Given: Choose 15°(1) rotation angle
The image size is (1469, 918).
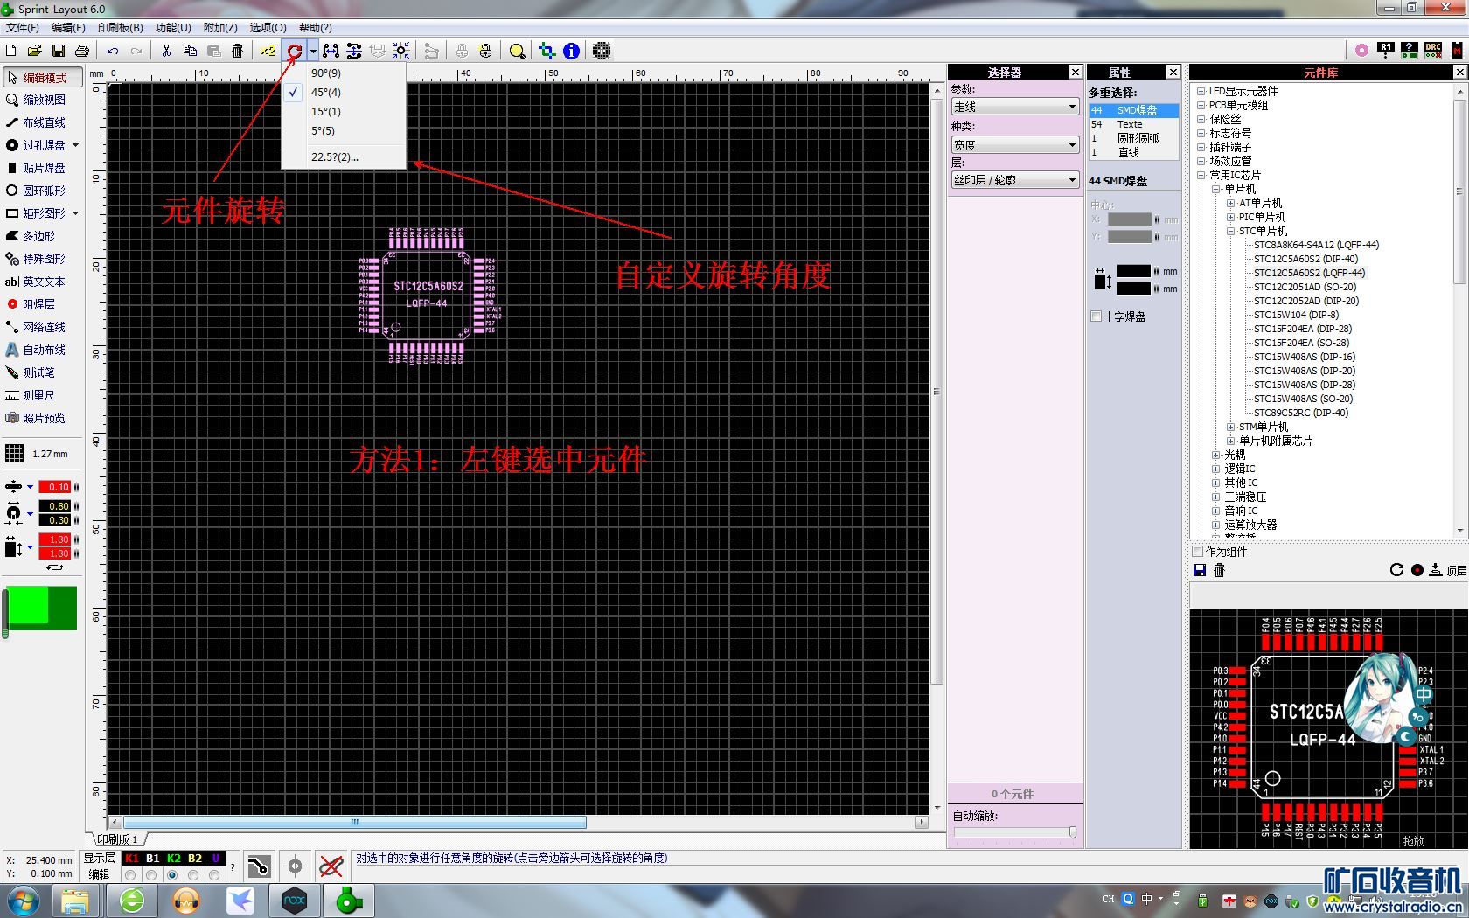Looking at the screenshot, I should pyautogui.click(x=344, y=112).
